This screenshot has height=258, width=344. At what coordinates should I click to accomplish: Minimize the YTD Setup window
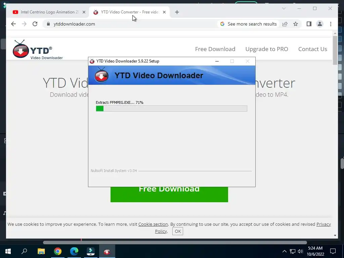click(217, 61)
